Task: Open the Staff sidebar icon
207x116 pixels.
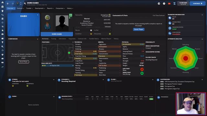Action: coord(3,26)
